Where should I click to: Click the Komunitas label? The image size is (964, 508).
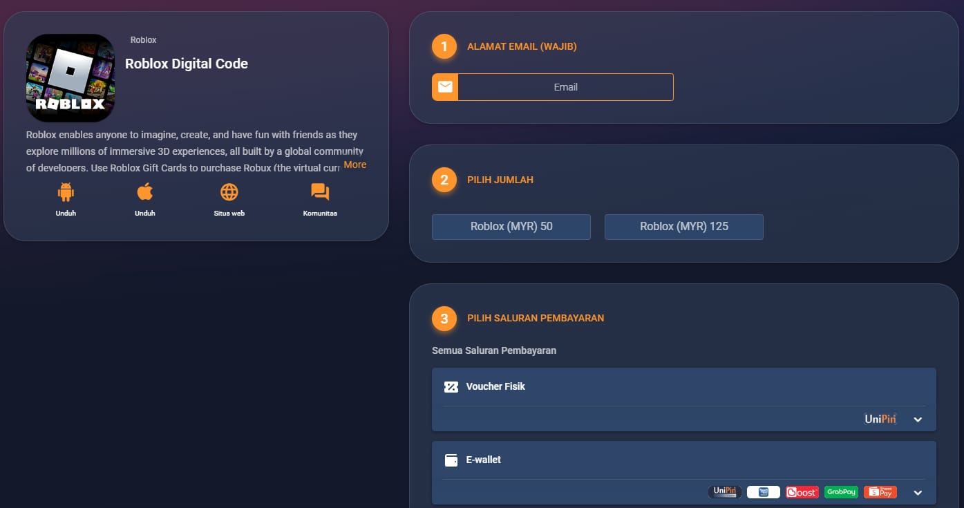tap(320, 214)
